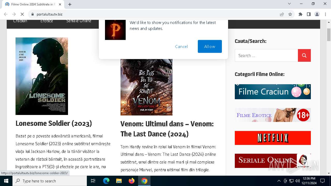Image resolution: width=331 pixels, height=186 pixels.
Task: Switch to Chrome on the taskbar
Action: (144, 181)
